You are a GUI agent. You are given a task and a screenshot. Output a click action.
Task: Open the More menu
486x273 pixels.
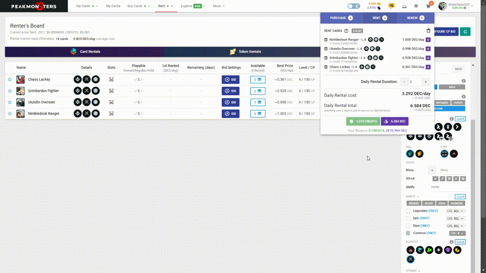coord(219,6)
